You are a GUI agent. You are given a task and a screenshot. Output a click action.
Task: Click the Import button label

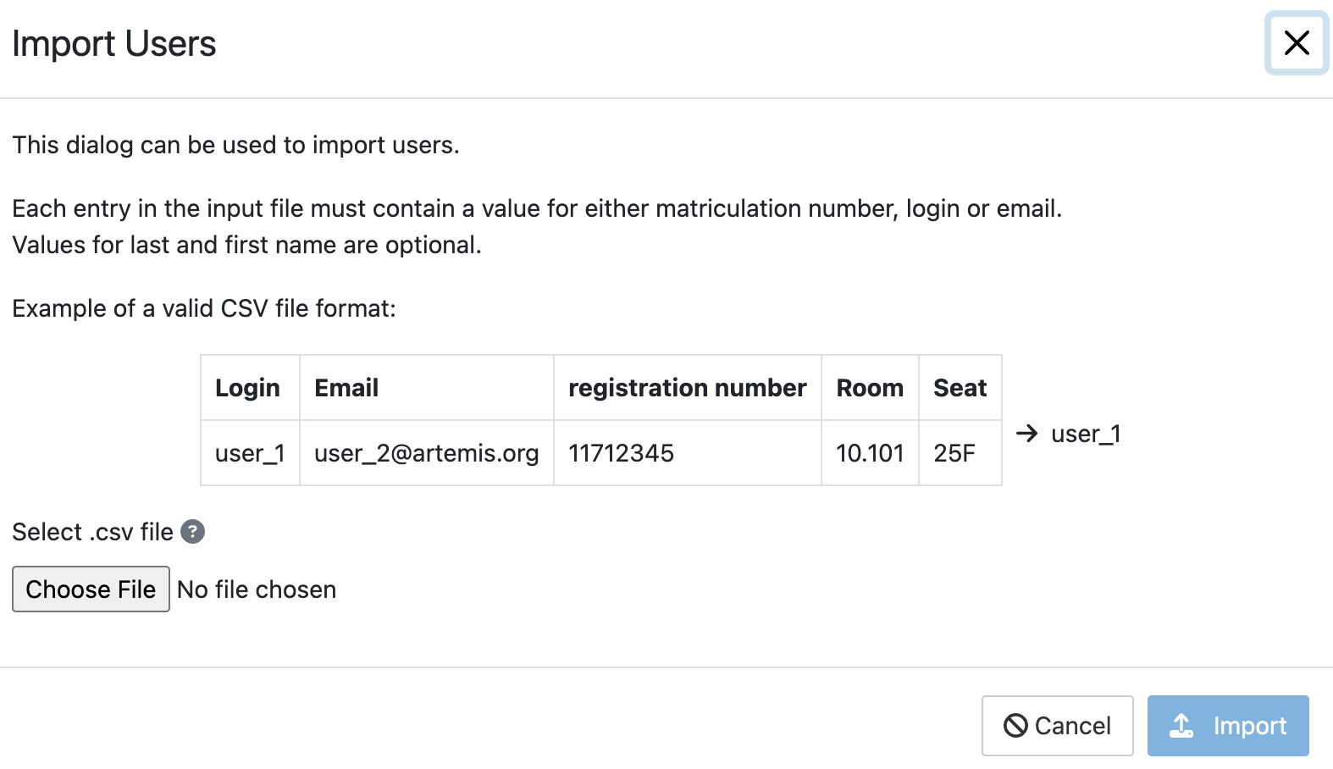click(x=1249, y=726)
